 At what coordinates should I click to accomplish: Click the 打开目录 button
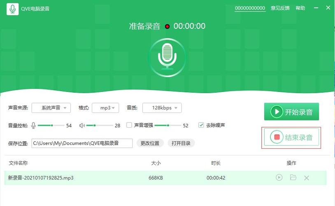[x=181, y=143]
